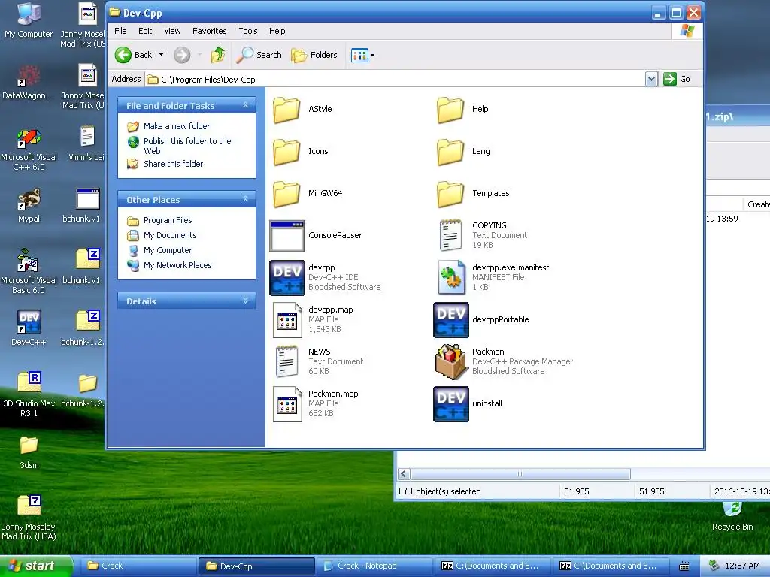Collapse the Other Places panel
The image size is (770, 577).
tap(246, 199)
